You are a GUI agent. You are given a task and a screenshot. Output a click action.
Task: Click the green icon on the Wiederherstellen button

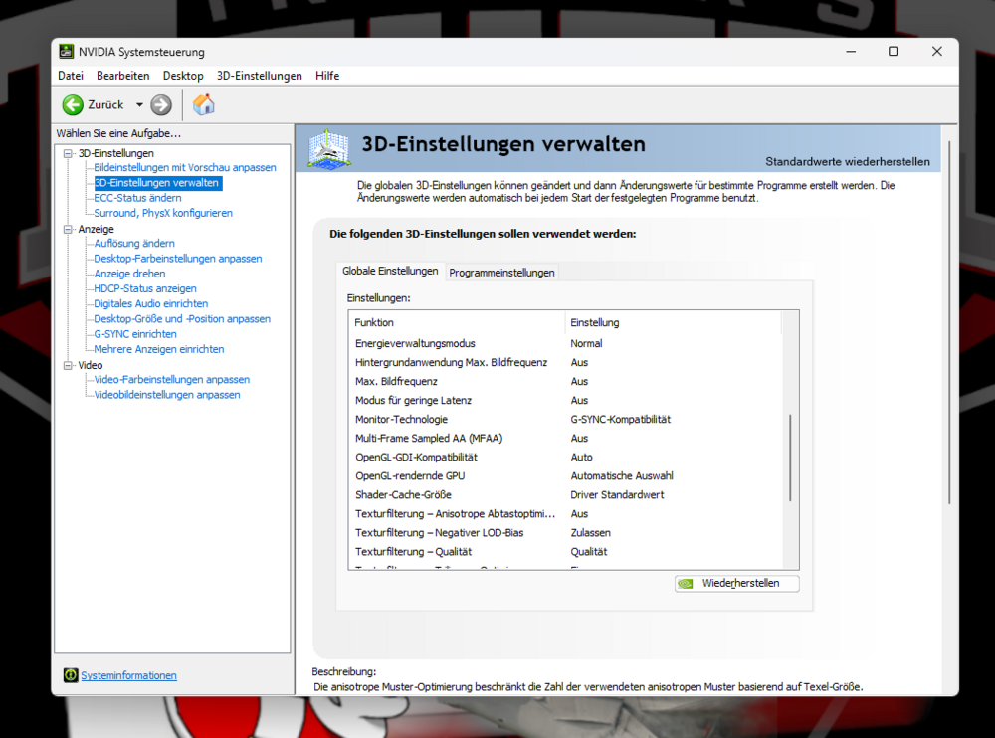[x=687, y=583]
